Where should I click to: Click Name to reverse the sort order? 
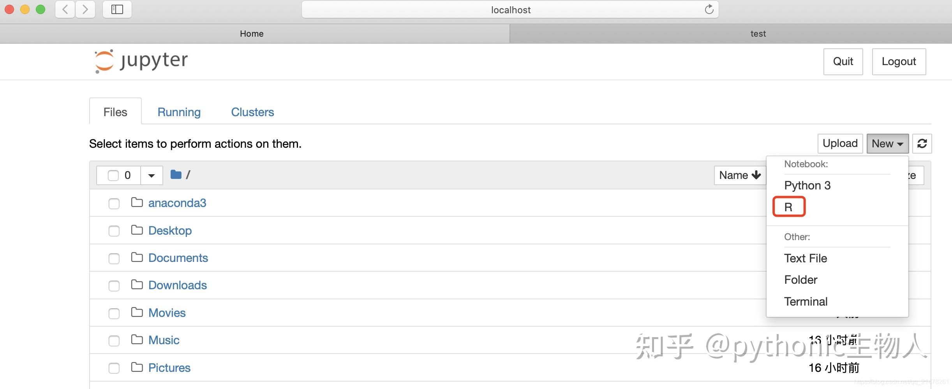coord(739,175)
